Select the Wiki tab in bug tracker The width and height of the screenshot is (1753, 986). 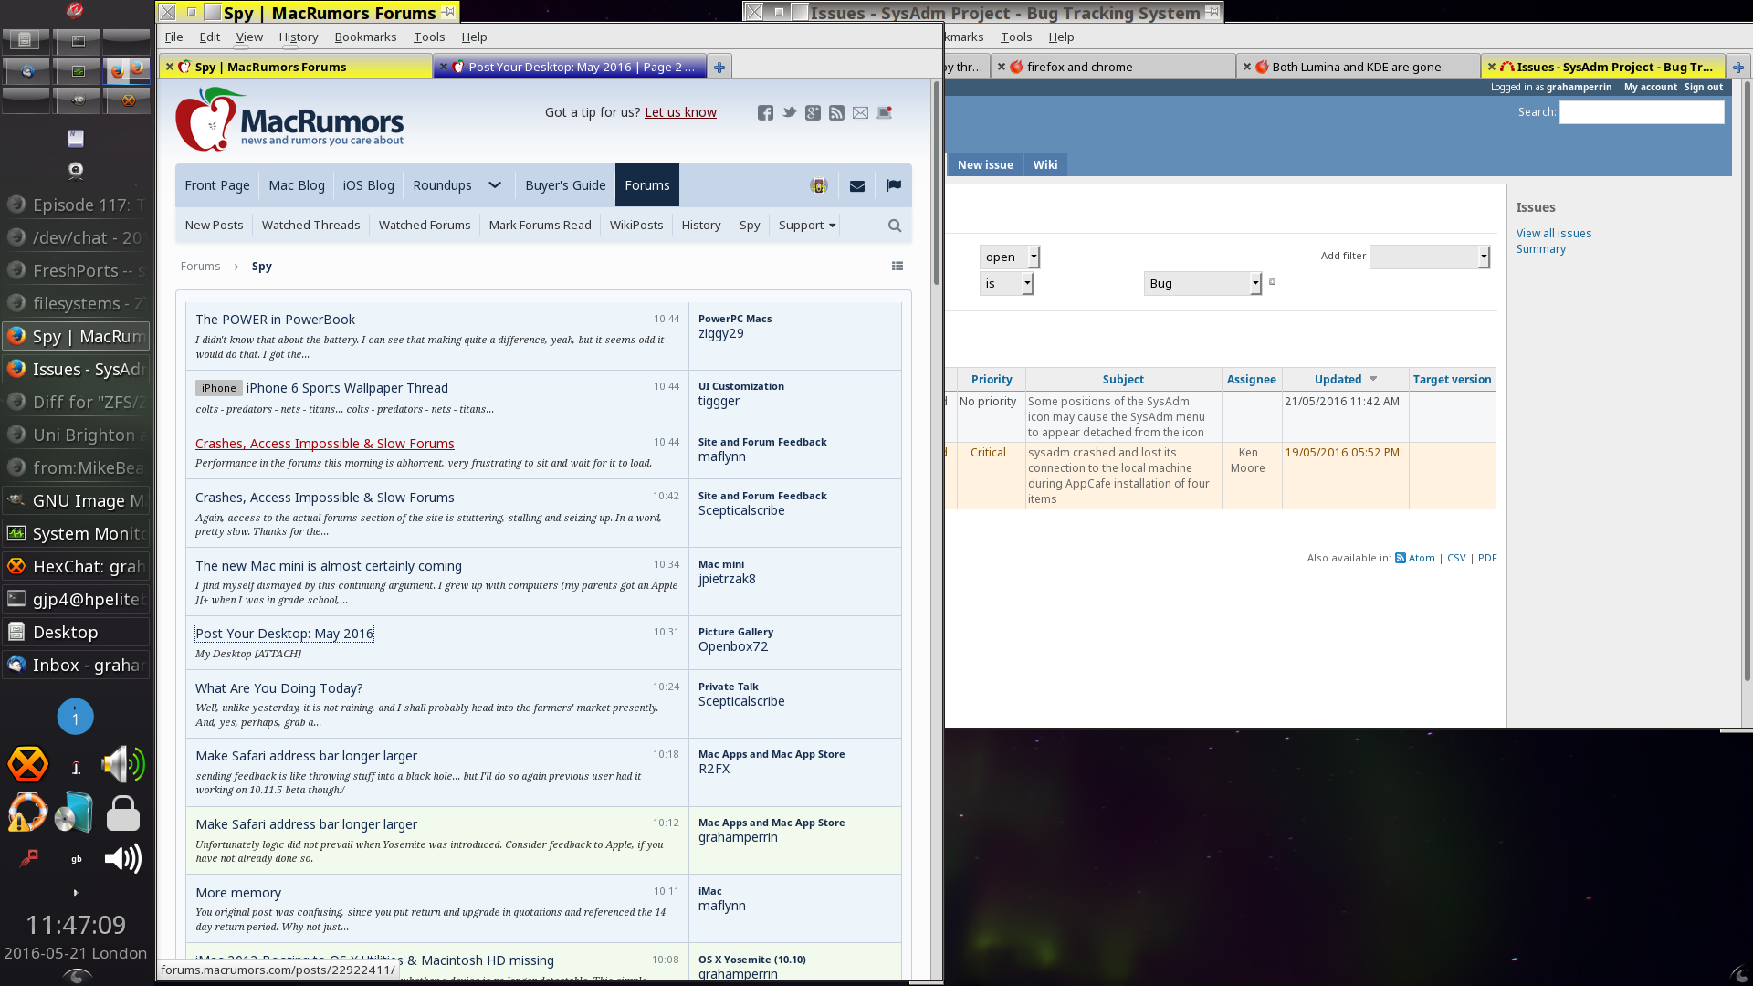pyautogui.click(x=1045, y=165)
